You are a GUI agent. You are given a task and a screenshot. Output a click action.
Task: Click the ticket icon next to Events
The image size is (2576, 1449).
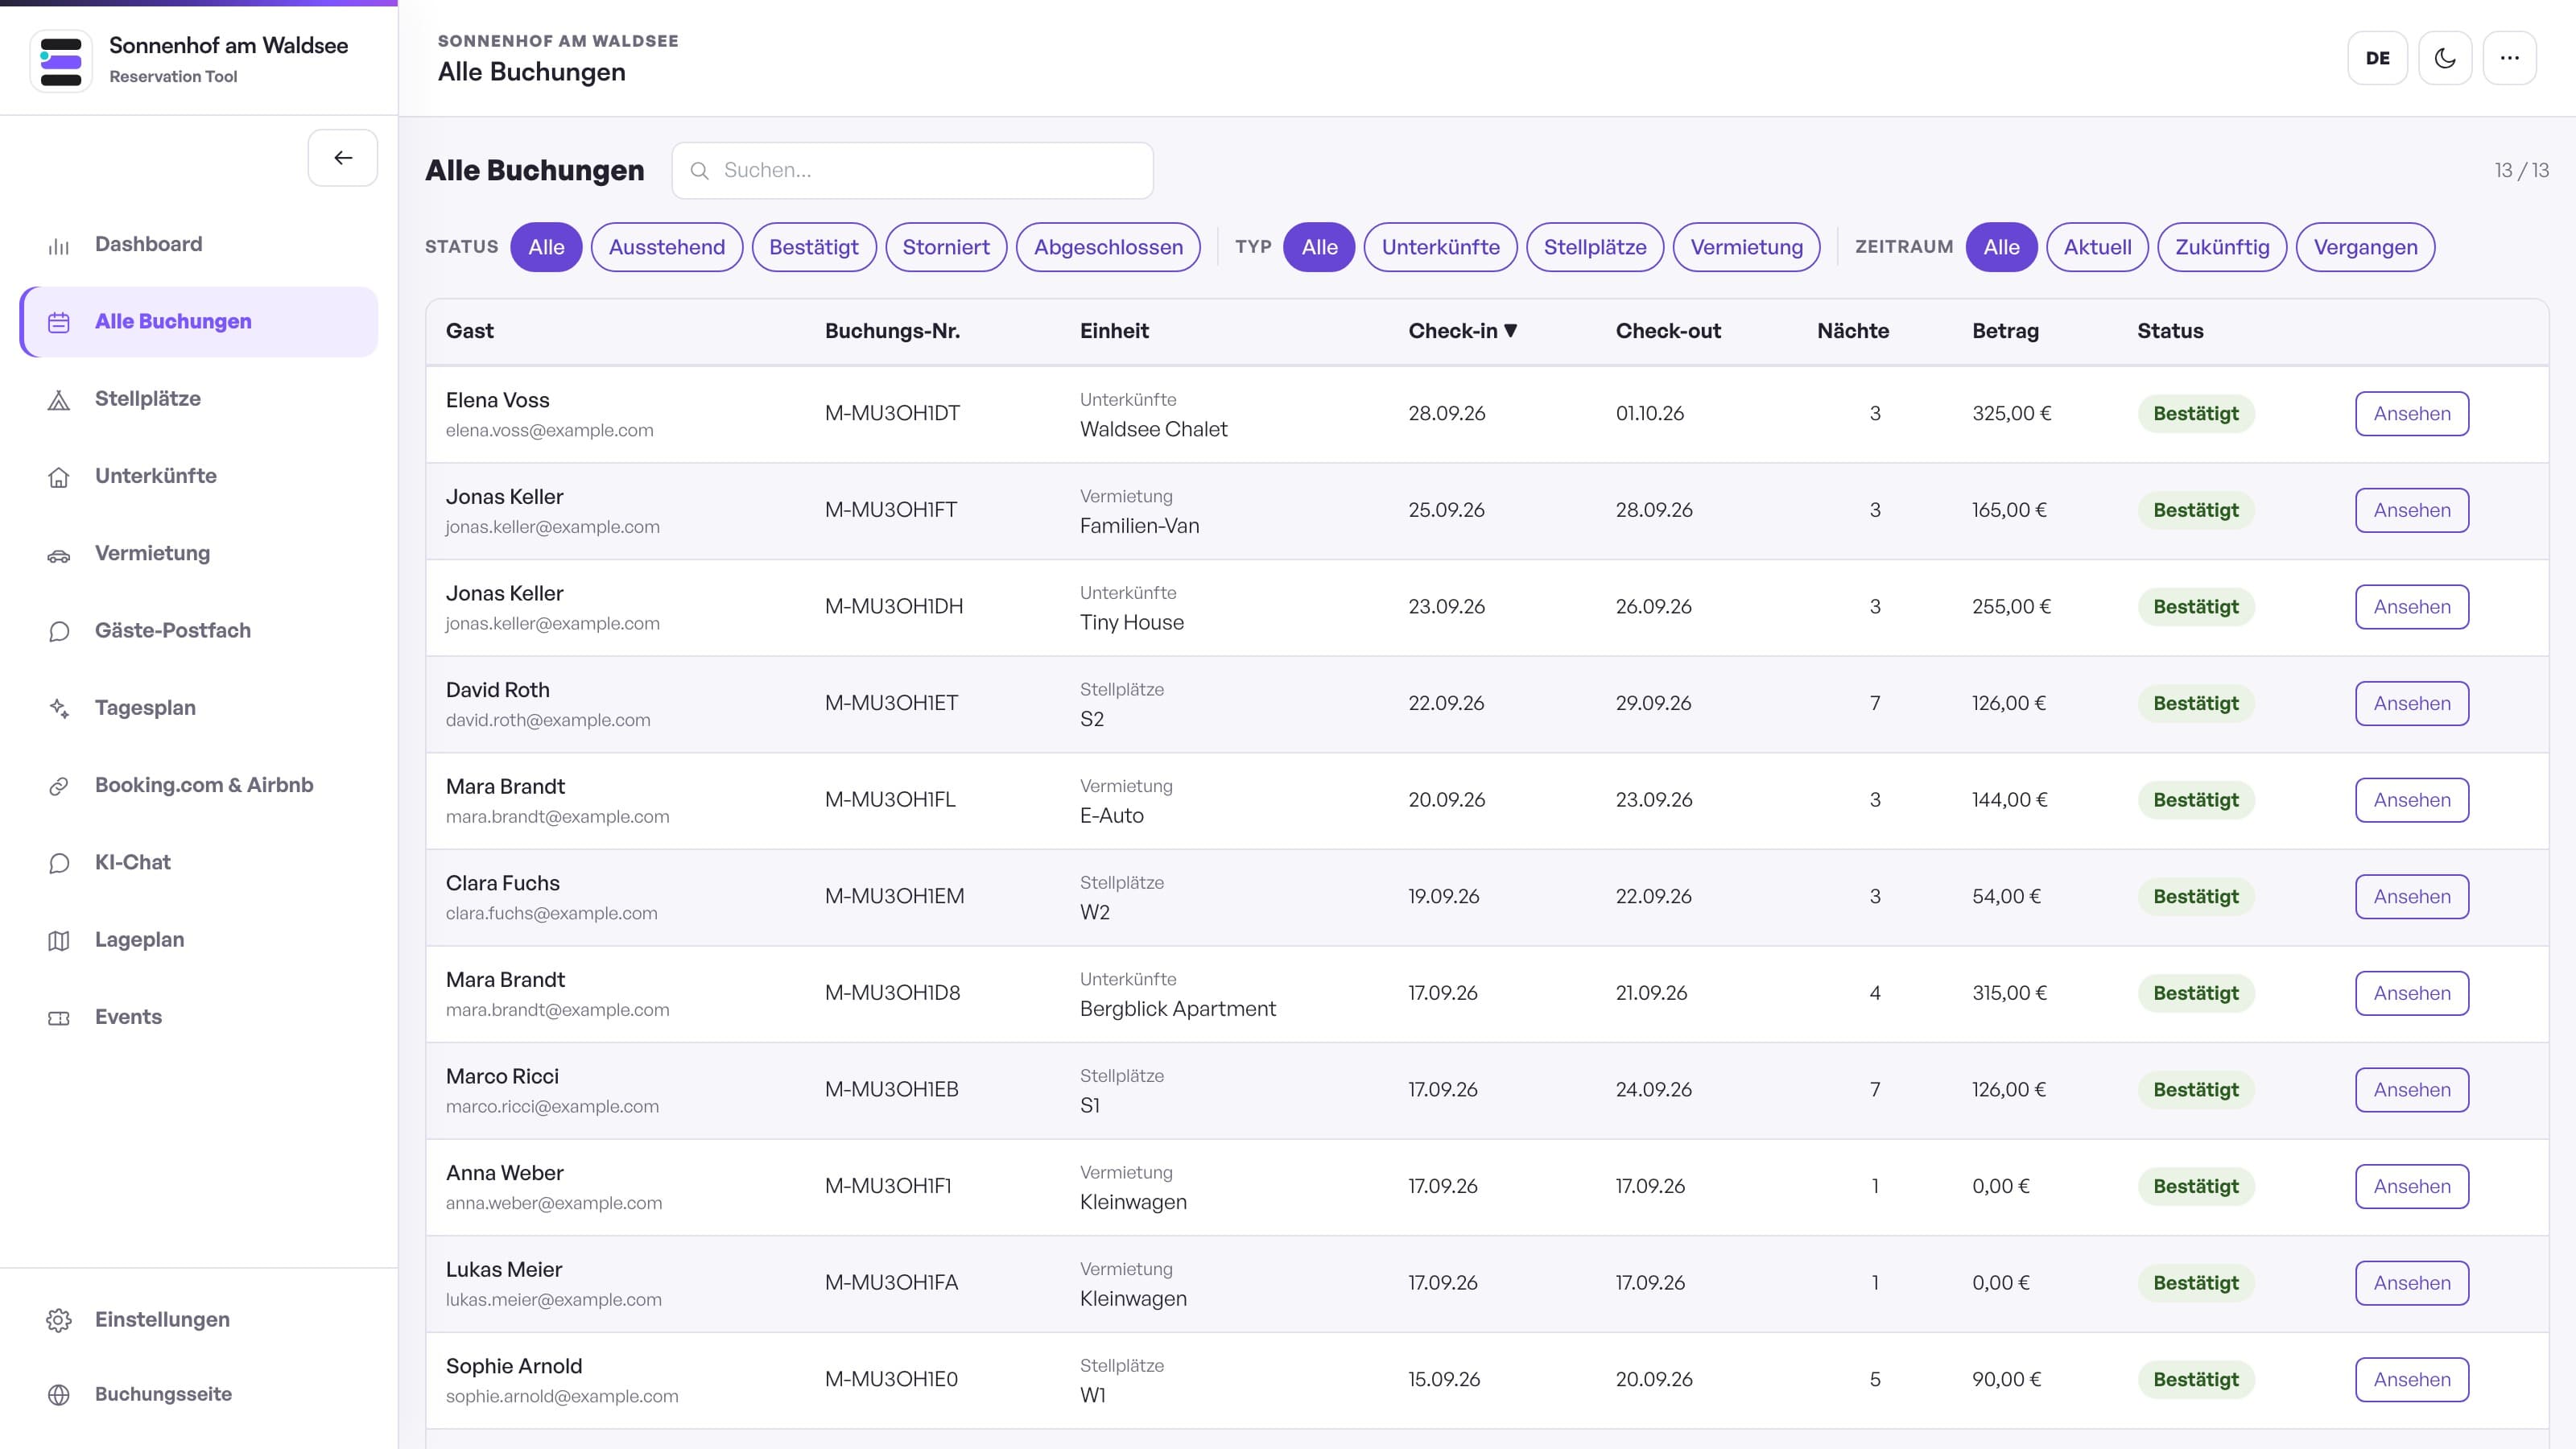coord(59,1018)
